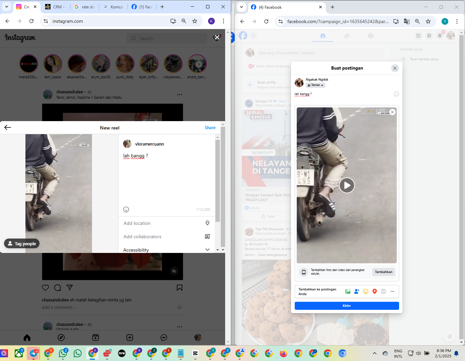465x361 pixels.
Task: Open Instagram Explore compass icon
Action: tap(61, 338)
